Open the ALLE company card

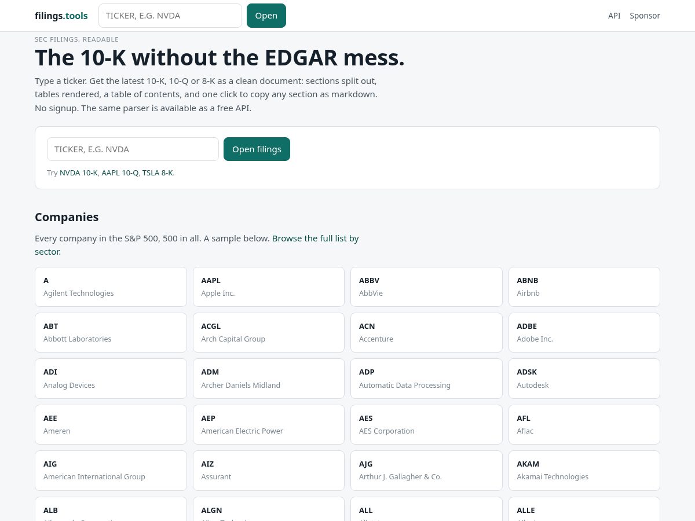click(584, 509)
